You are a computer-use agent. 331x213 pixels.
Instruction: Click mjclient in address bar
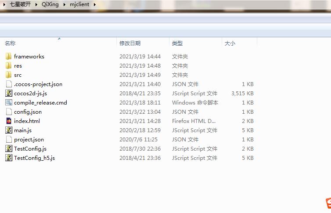tap(79, 4)
